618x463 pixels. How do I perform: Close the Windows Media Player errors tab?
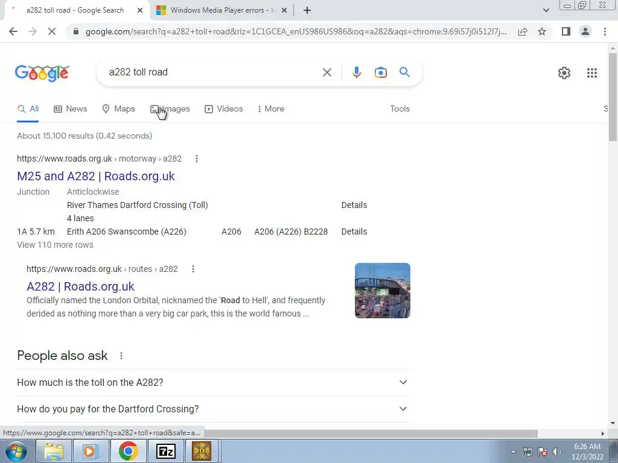pyautogui.click(x=284, y=11)
